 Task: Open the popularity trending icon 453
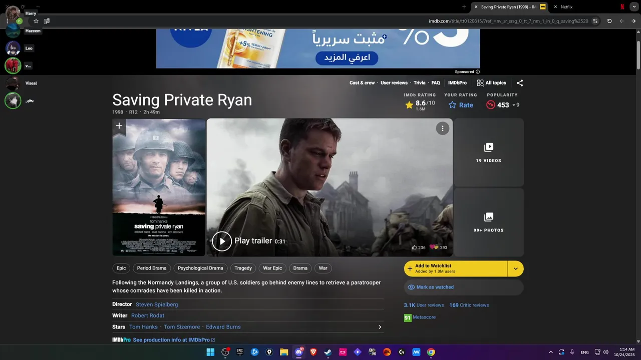coord(491,105)
